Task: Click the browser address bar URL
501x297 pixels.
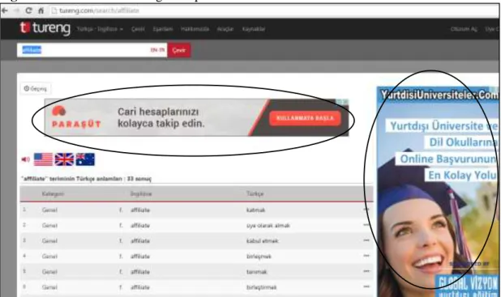Action: (99, 11)
